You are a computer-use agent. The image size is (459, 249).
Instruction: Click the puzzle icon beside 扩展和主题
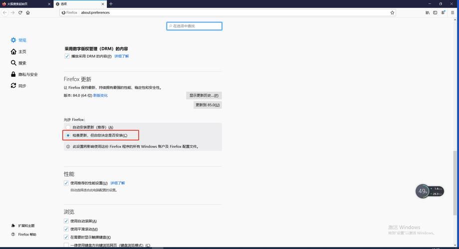tap(13, 226)
